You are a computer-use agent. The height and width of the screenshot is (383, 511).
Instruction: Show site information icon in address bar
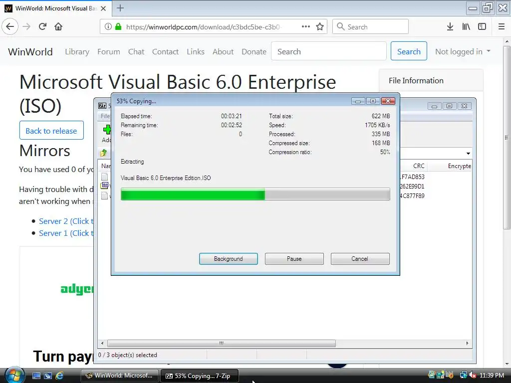coord(108,27)
